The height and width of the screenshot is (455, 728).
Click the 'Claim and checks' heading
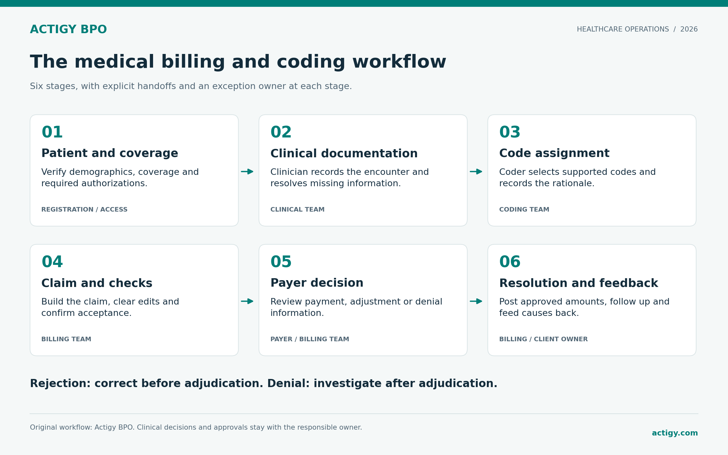(97, 283)
